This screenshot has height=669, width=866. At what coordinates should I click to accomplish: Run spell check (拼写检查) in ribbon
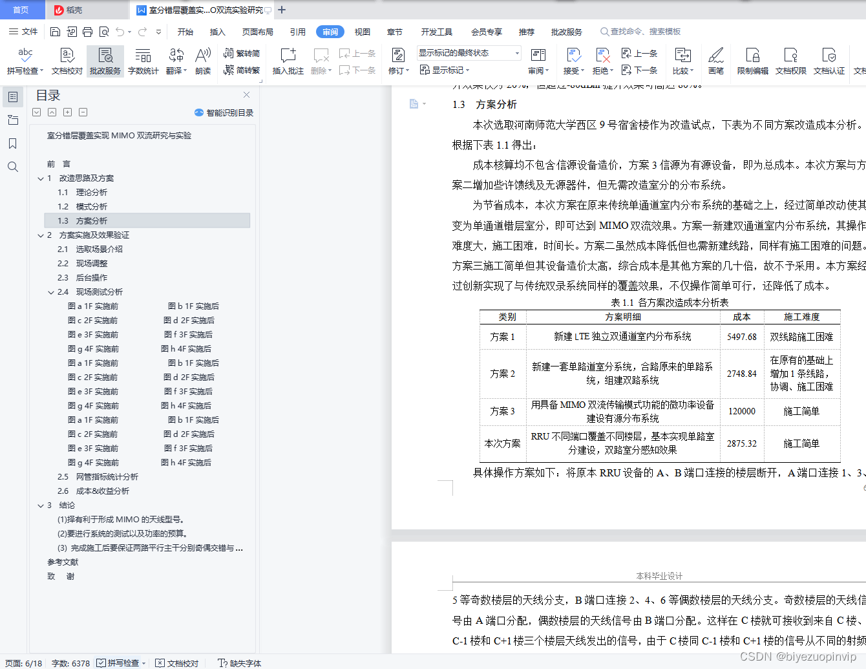tap(25, 61)
